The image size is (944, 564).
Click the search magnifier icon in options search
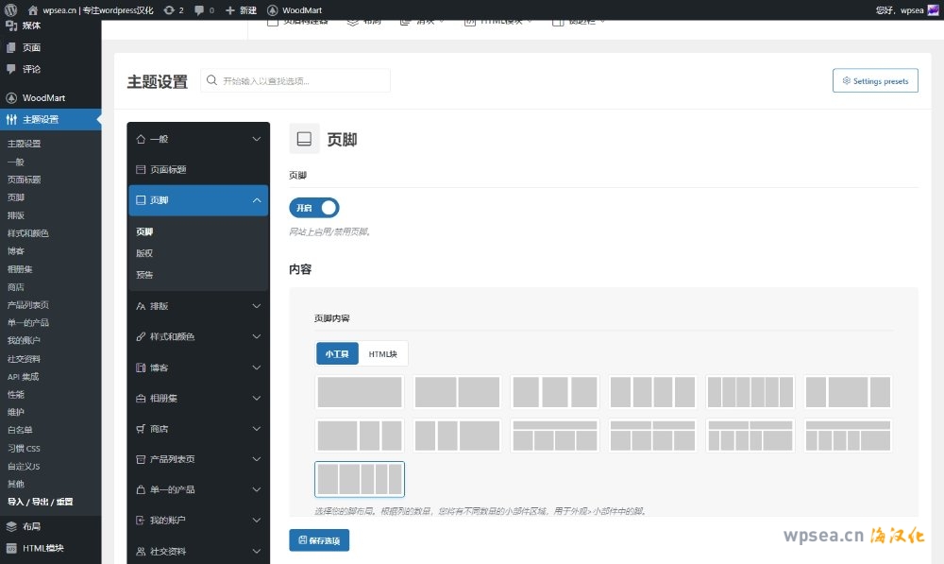[x=213, y=81]
